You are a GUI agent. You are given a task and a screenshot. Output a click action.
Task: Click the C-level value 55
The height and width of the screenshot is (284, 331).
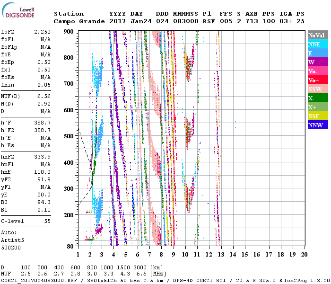pyautogui.click(x=47, y=221)
